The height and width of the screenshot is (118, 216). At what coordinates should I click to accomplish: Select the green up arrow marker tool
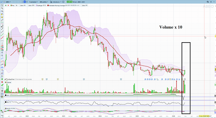pyautogui.click(x=2, y=79)
